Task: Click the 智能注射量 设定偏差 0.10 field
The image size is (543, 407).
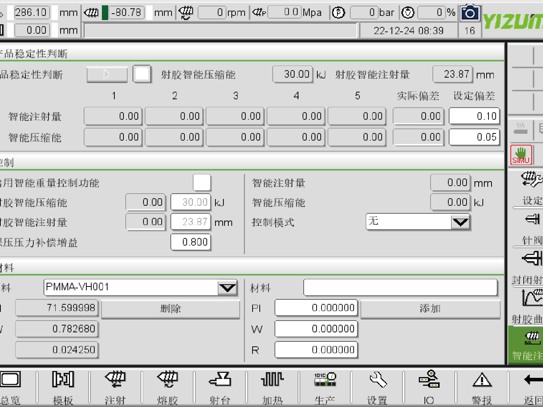Action: click(x=474, y=116)
